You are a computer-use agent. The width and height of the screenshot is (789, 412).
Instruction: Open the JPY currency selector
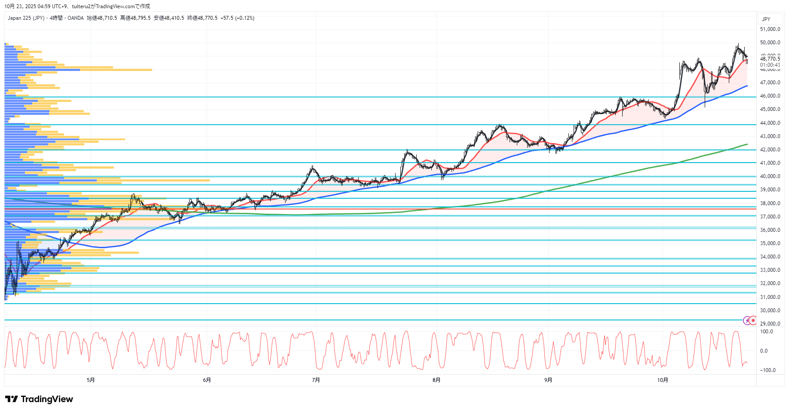point(766,19)
